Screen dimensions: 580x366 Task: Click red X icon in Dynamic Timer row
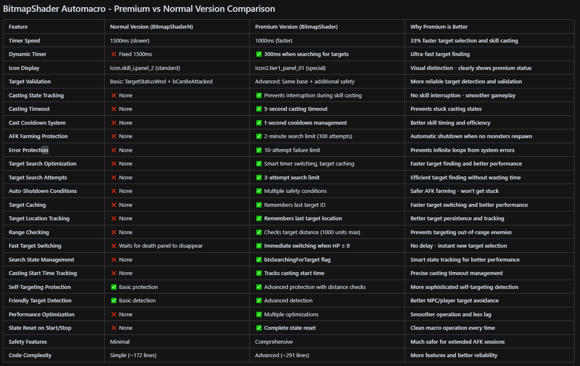(x=114, y=54)
